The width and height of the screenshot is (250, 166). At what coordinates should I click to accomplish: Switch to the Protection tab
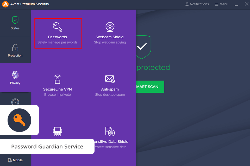point(15,50)
